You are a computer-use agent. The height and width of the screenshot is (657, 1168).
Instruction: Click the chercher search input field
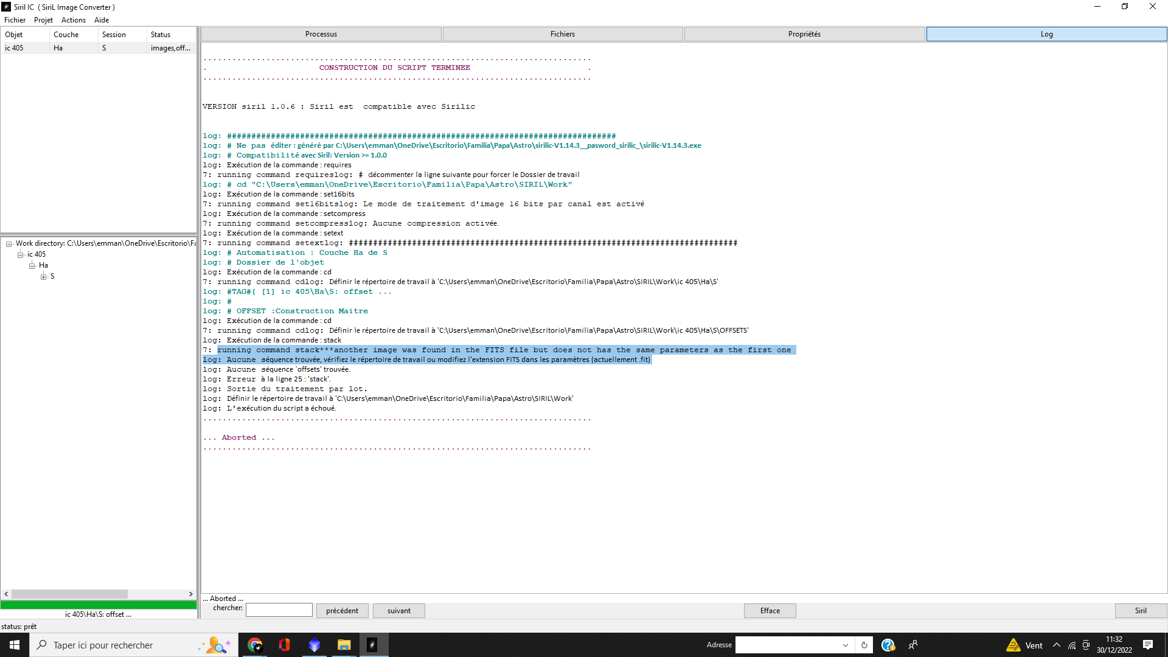[279, 610]
